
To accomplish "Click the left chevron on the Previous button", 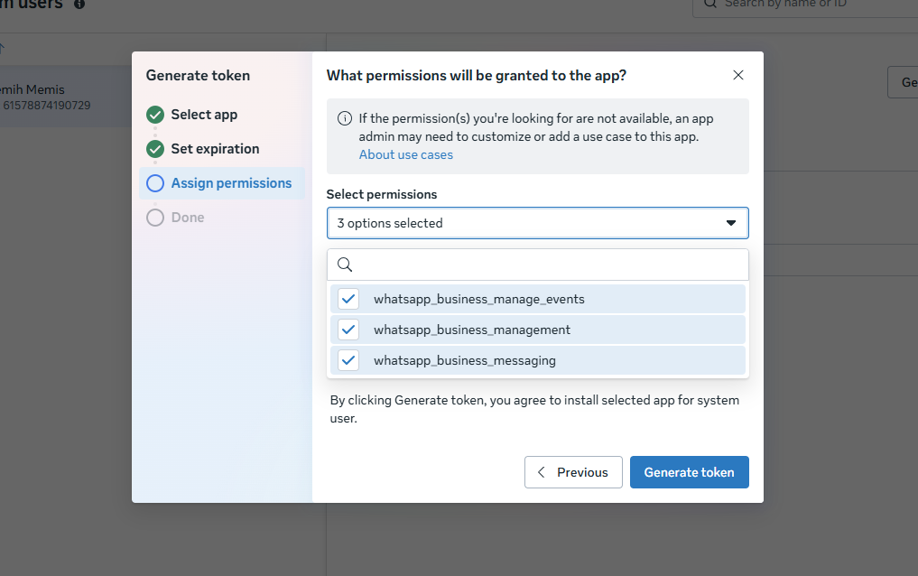I will (x=542, y=472).
